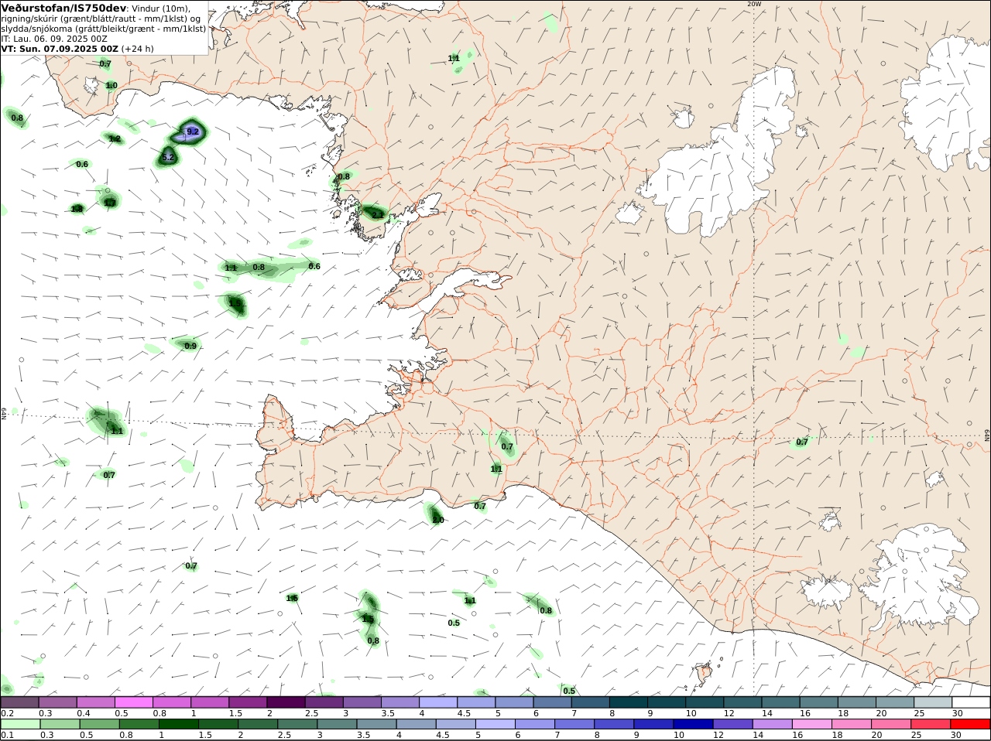Click the red bottom legend swatch after 30
991x741 pixels.
(x=970, y=724)
